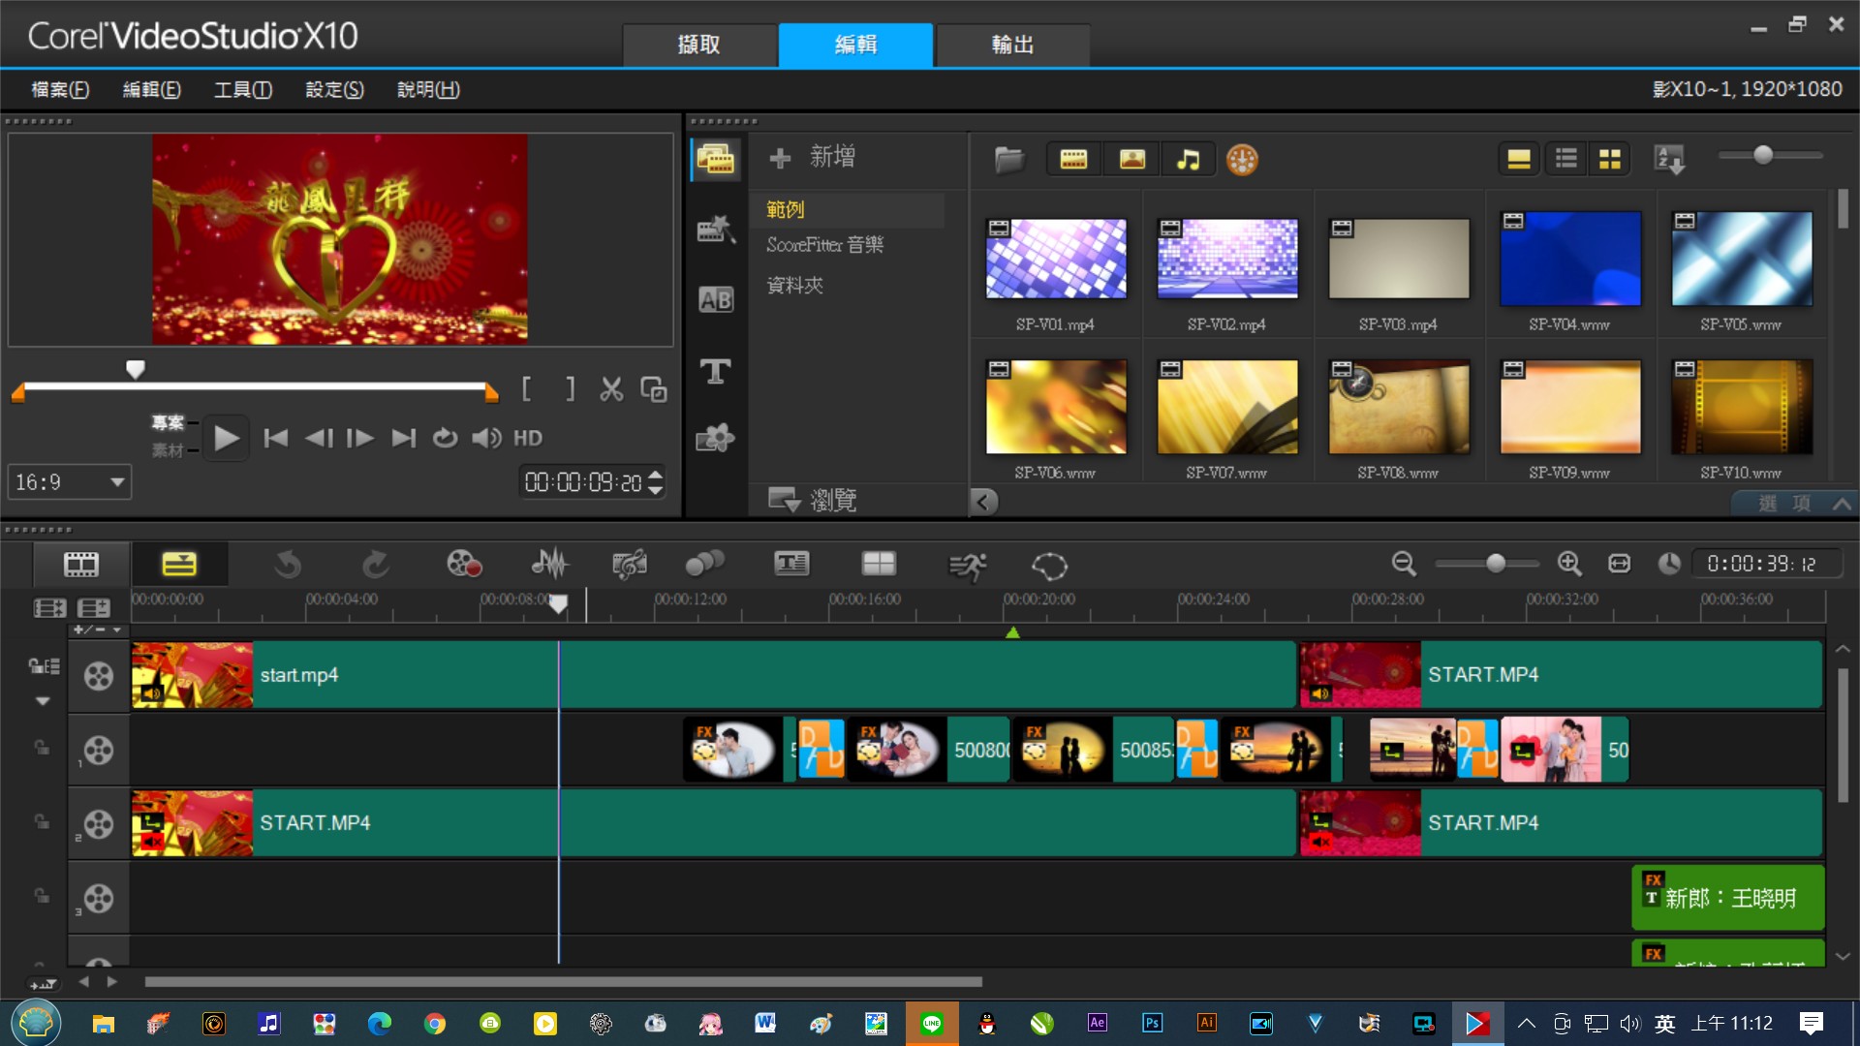Click the Photoshop icon in the taskbar
Screen dimensions: 1860x1046
1152,1023
